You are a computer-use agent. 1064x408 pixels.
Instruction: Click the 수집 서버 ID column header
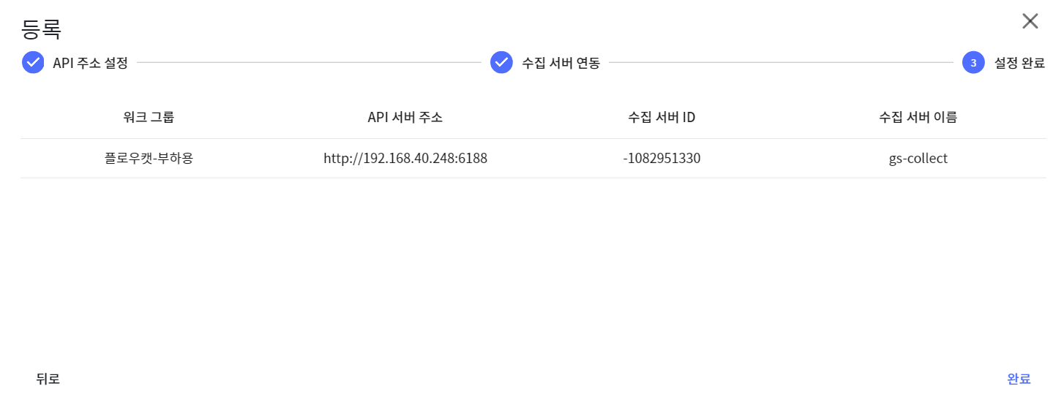662,117
